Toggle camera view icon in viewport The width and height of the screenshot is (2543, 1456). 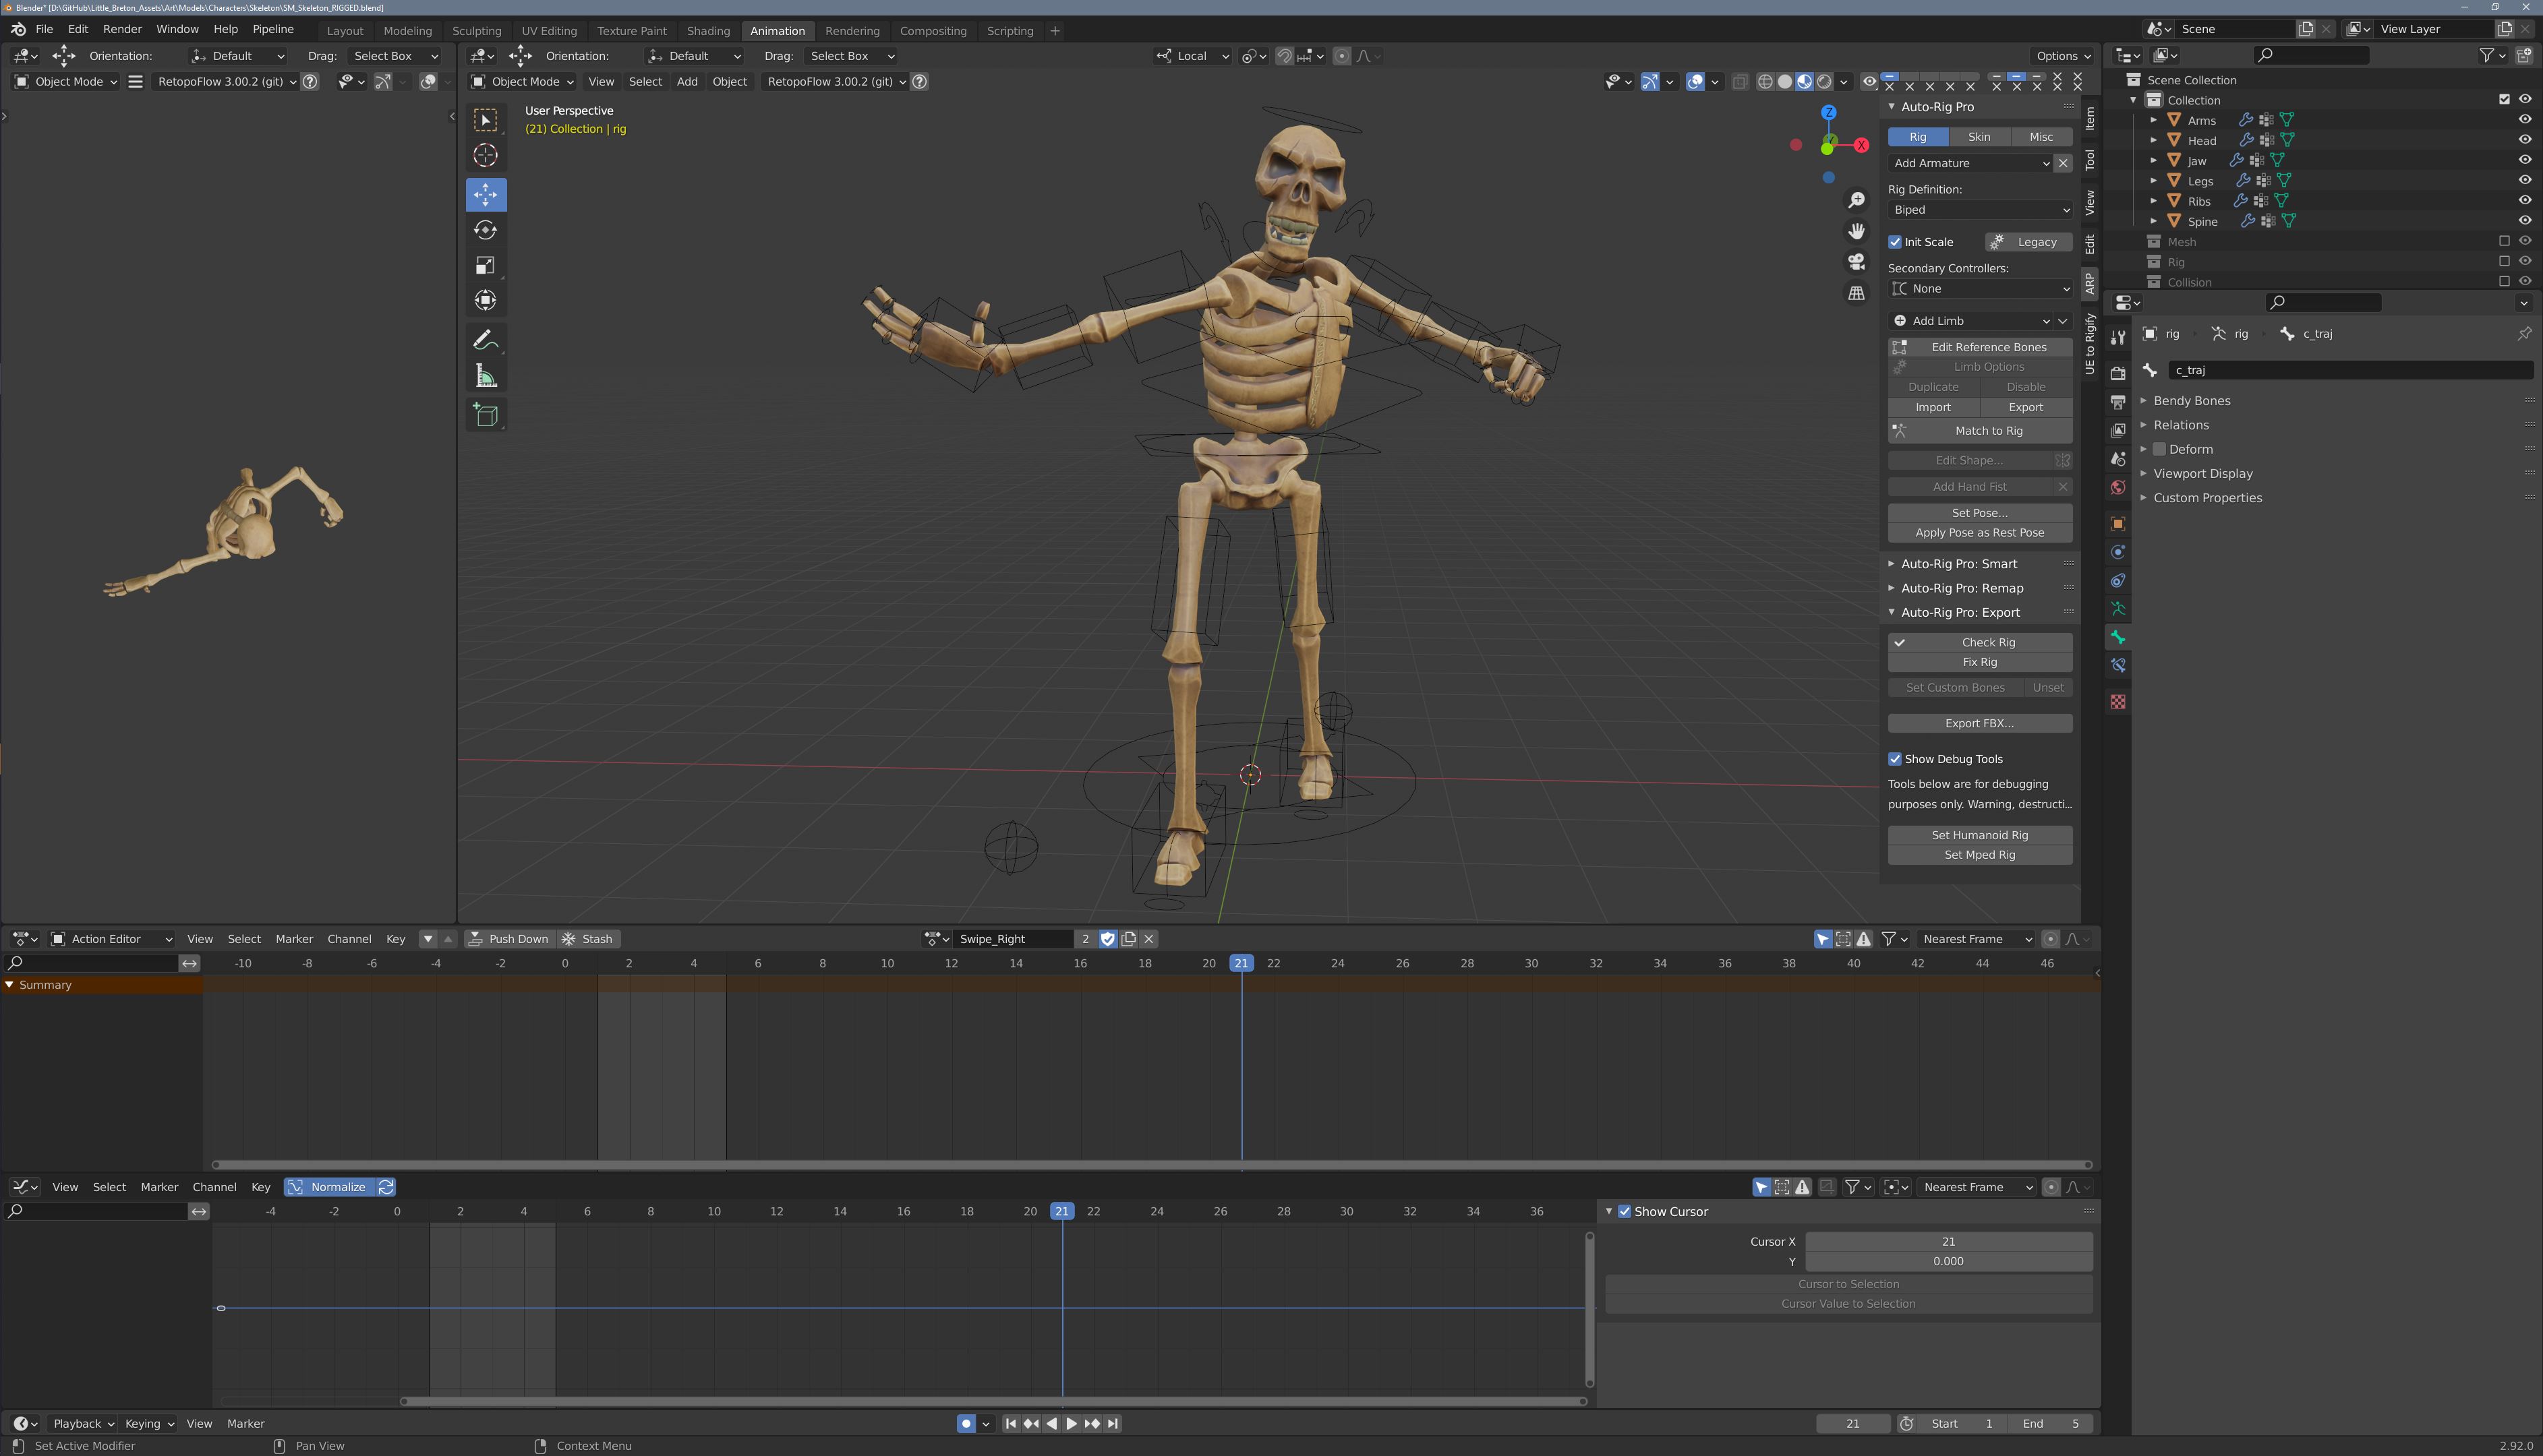click(x=1857, y=262)
